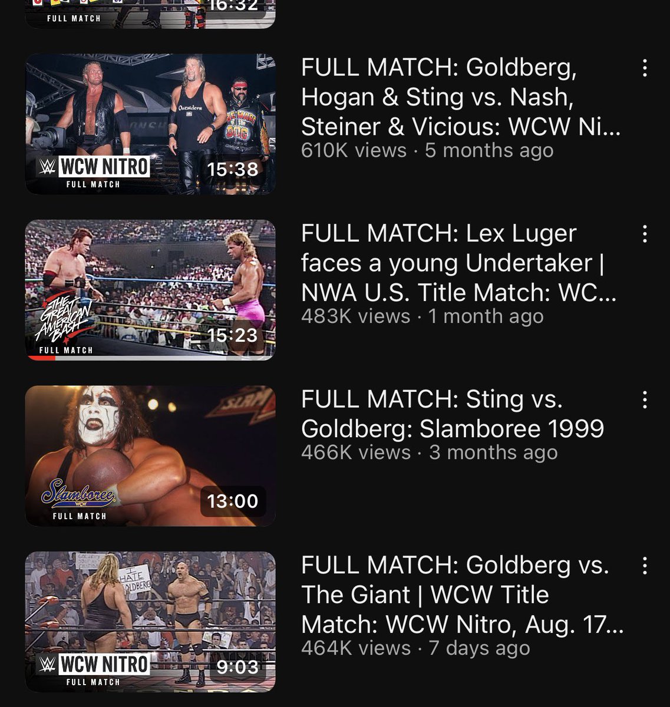This screenshot has height=707, width=670.
Task: Open the Goldberg vs. The Giant thumbnail
Action: click(x=150, y=622)
